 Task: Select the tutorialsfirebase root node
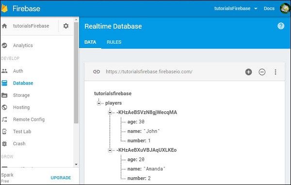113,93
